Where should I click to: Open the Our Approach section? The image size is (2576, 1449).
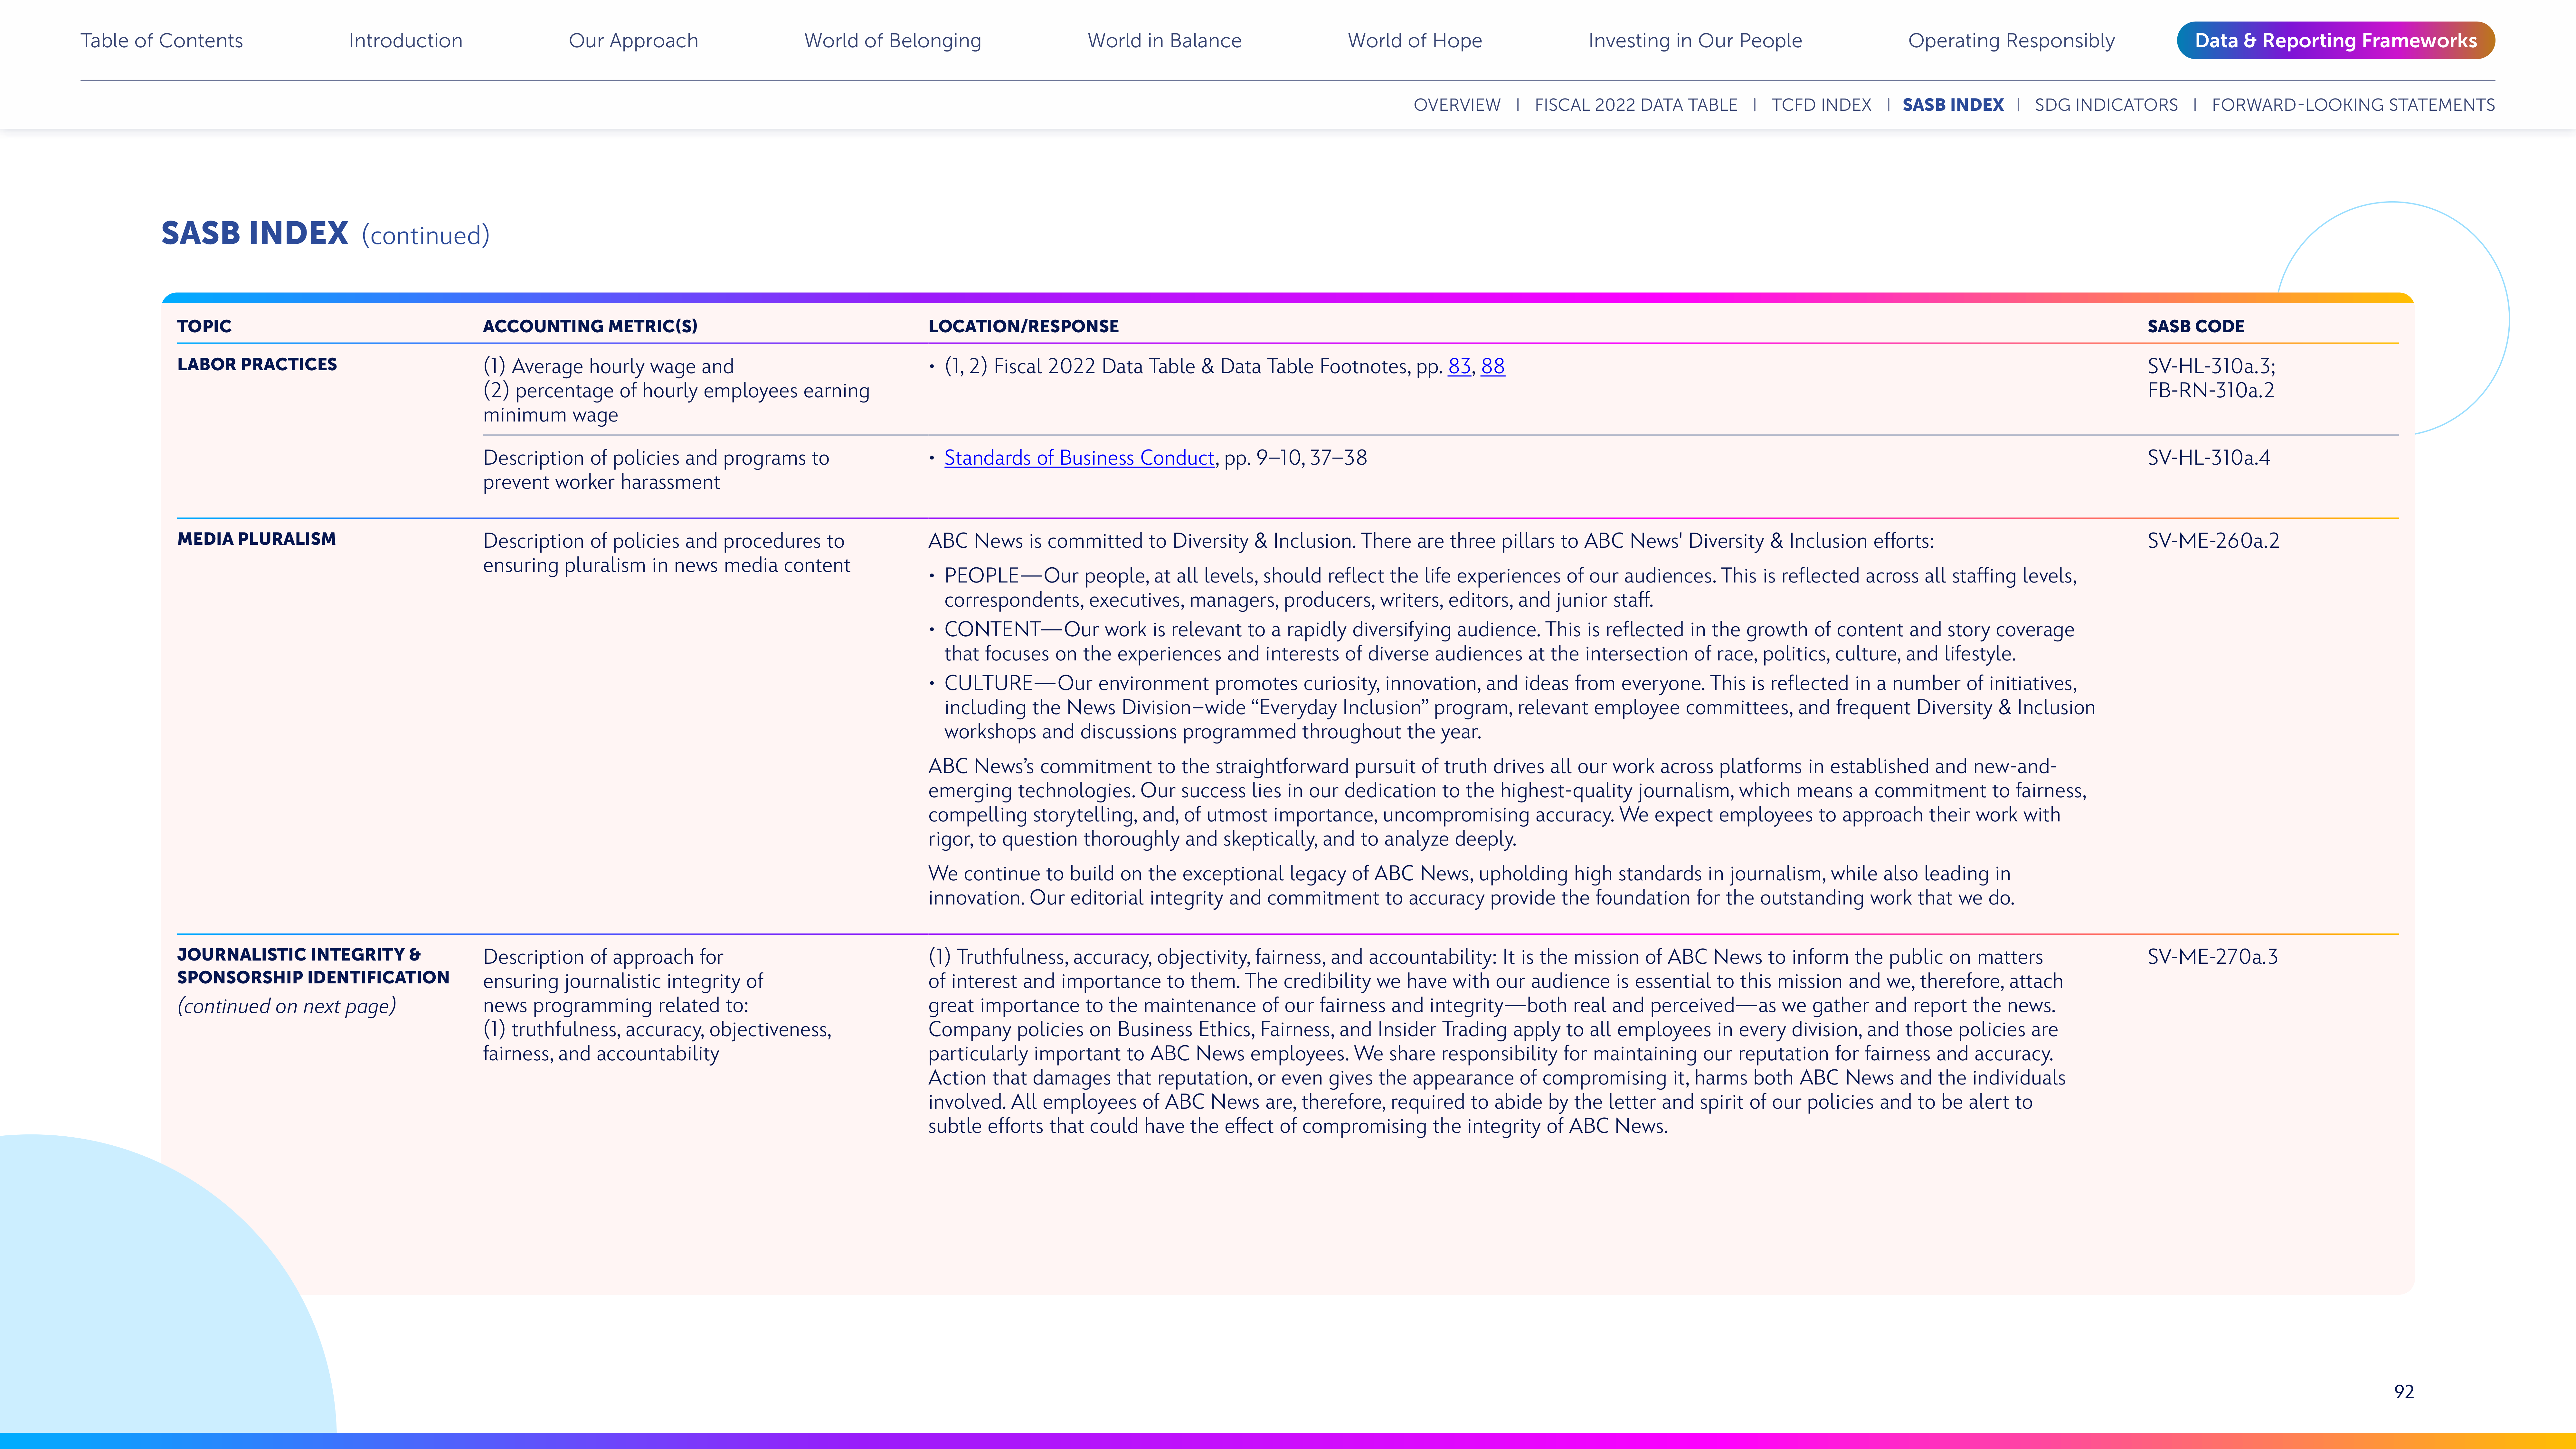click(633, 41)
